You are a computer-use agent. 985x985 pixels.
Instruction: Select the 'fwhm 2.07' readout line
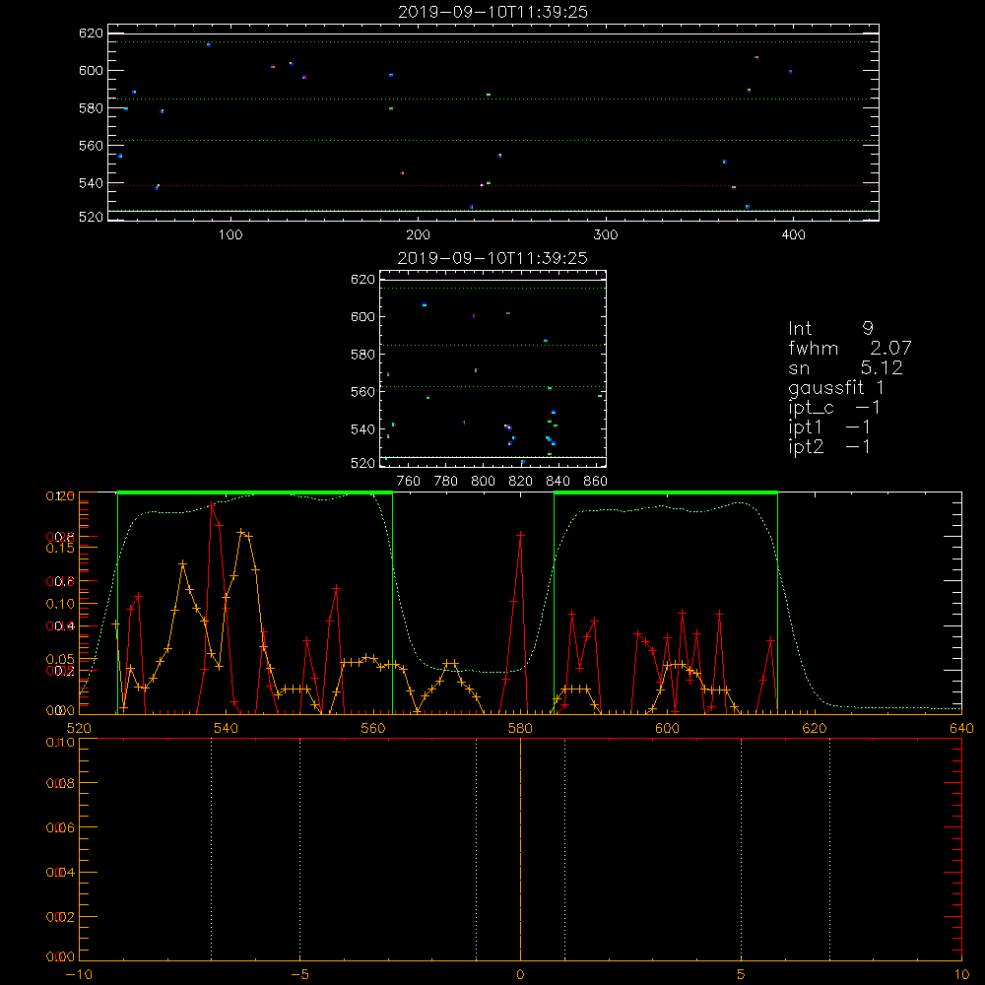click(x=849, y=348)
